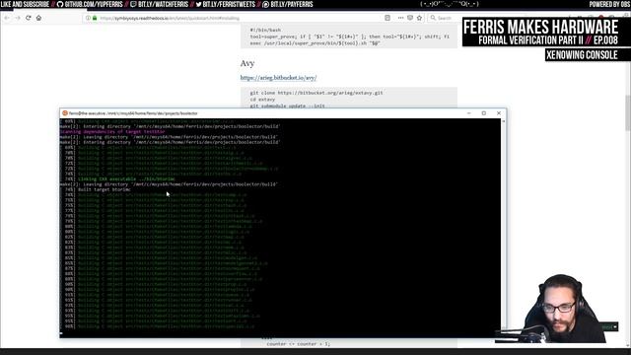Image resolution: width=631 pixels, height=355 pixels.
Task: Maximize the boolector terminal window
Action: pos(484,113)
